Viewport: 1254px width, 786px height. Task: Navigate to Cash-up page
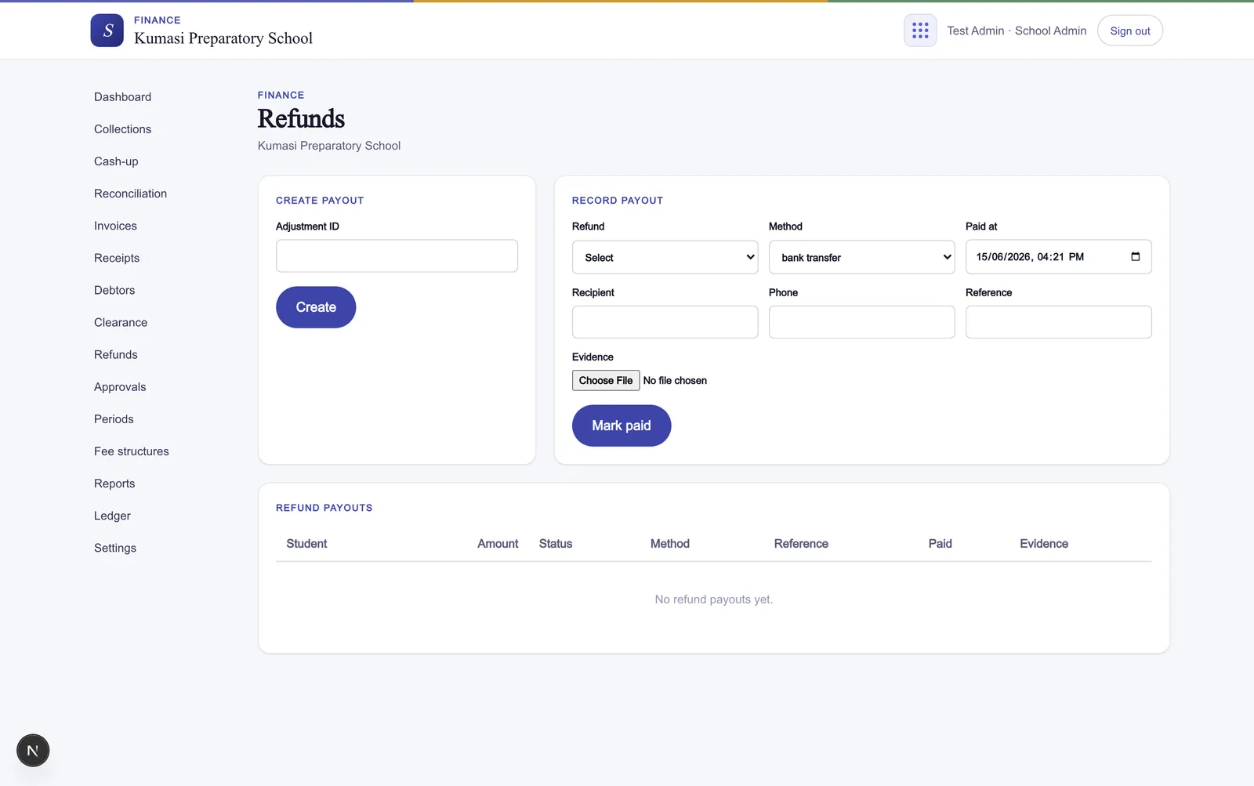[x=116, y=161]
